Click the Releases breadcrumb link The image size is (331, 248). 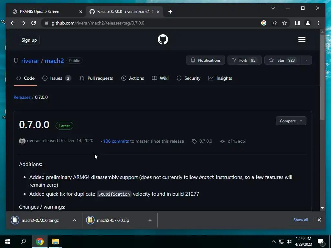click(x=22, y=97)
